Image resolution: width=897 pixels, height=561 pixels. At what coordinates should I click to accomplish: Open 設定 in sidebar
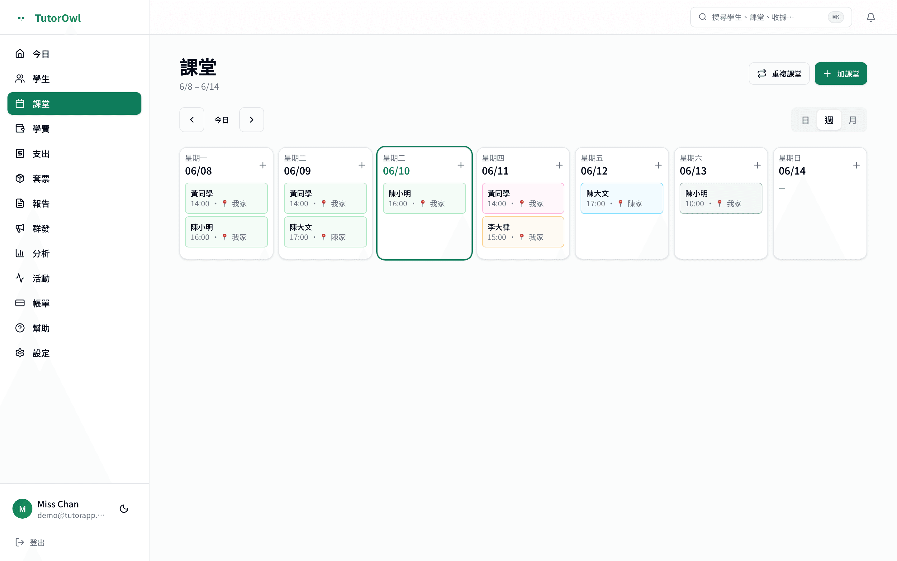(x=74, y=353)
